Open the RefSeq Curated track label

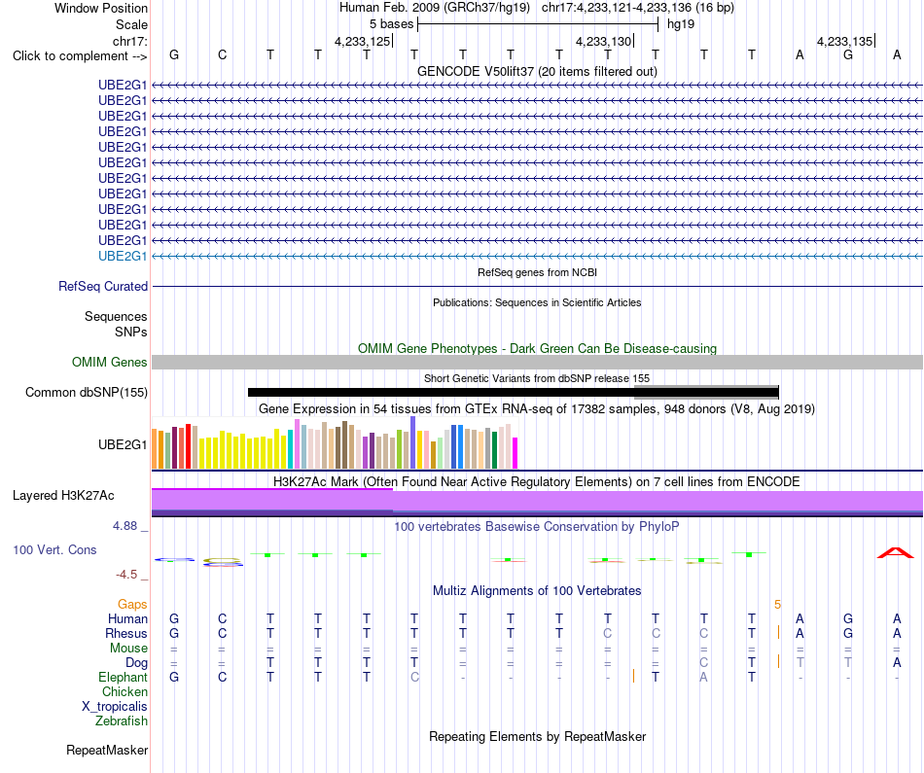(x=102, y=286)
